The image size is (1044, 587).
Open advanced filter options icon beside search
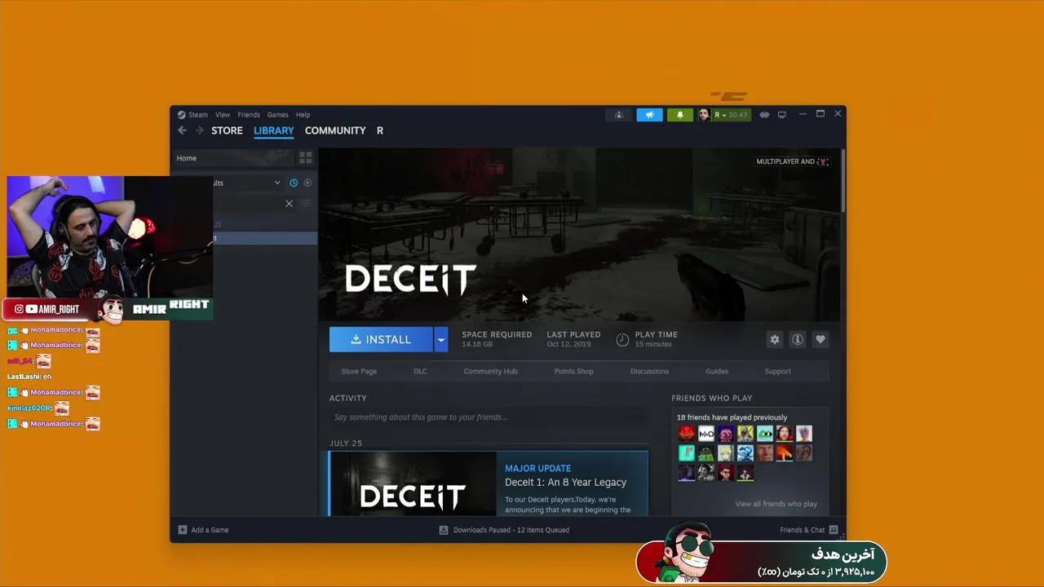tap(306, 204)
